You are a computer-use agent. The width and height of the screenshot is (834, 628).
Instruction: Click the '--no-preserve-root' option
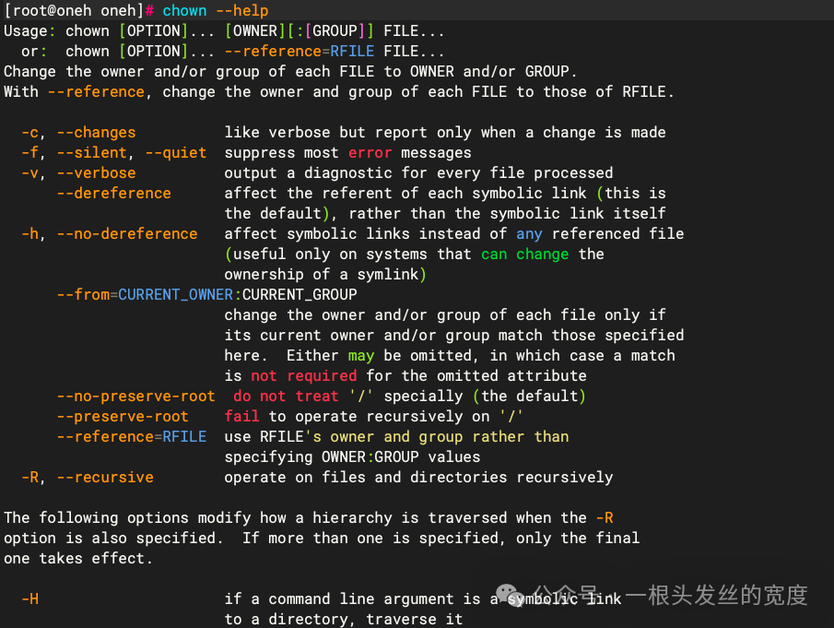[135, 396]
